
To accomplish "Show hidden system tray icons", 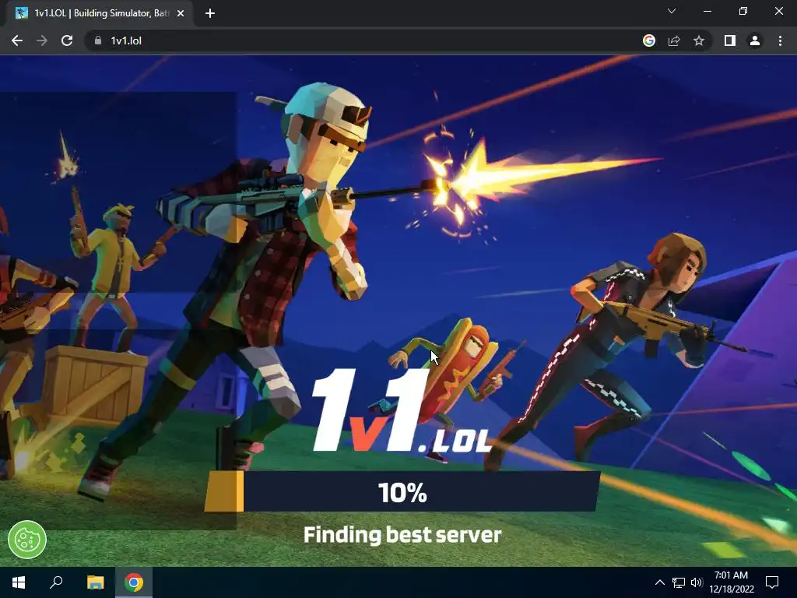I will [660, 582].
